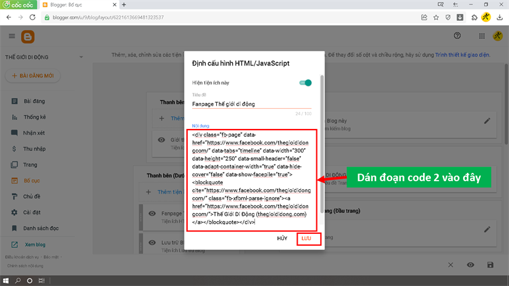Viewport: 509px width, 286px height.
Task: Click the dialog's vertical scrollbar
Action: pos(322,144)
